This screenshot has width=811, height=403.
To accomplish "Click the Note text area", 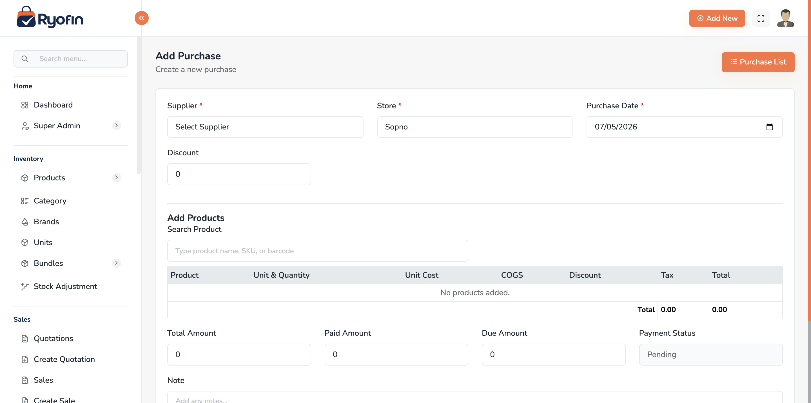I will click(475, 397).
